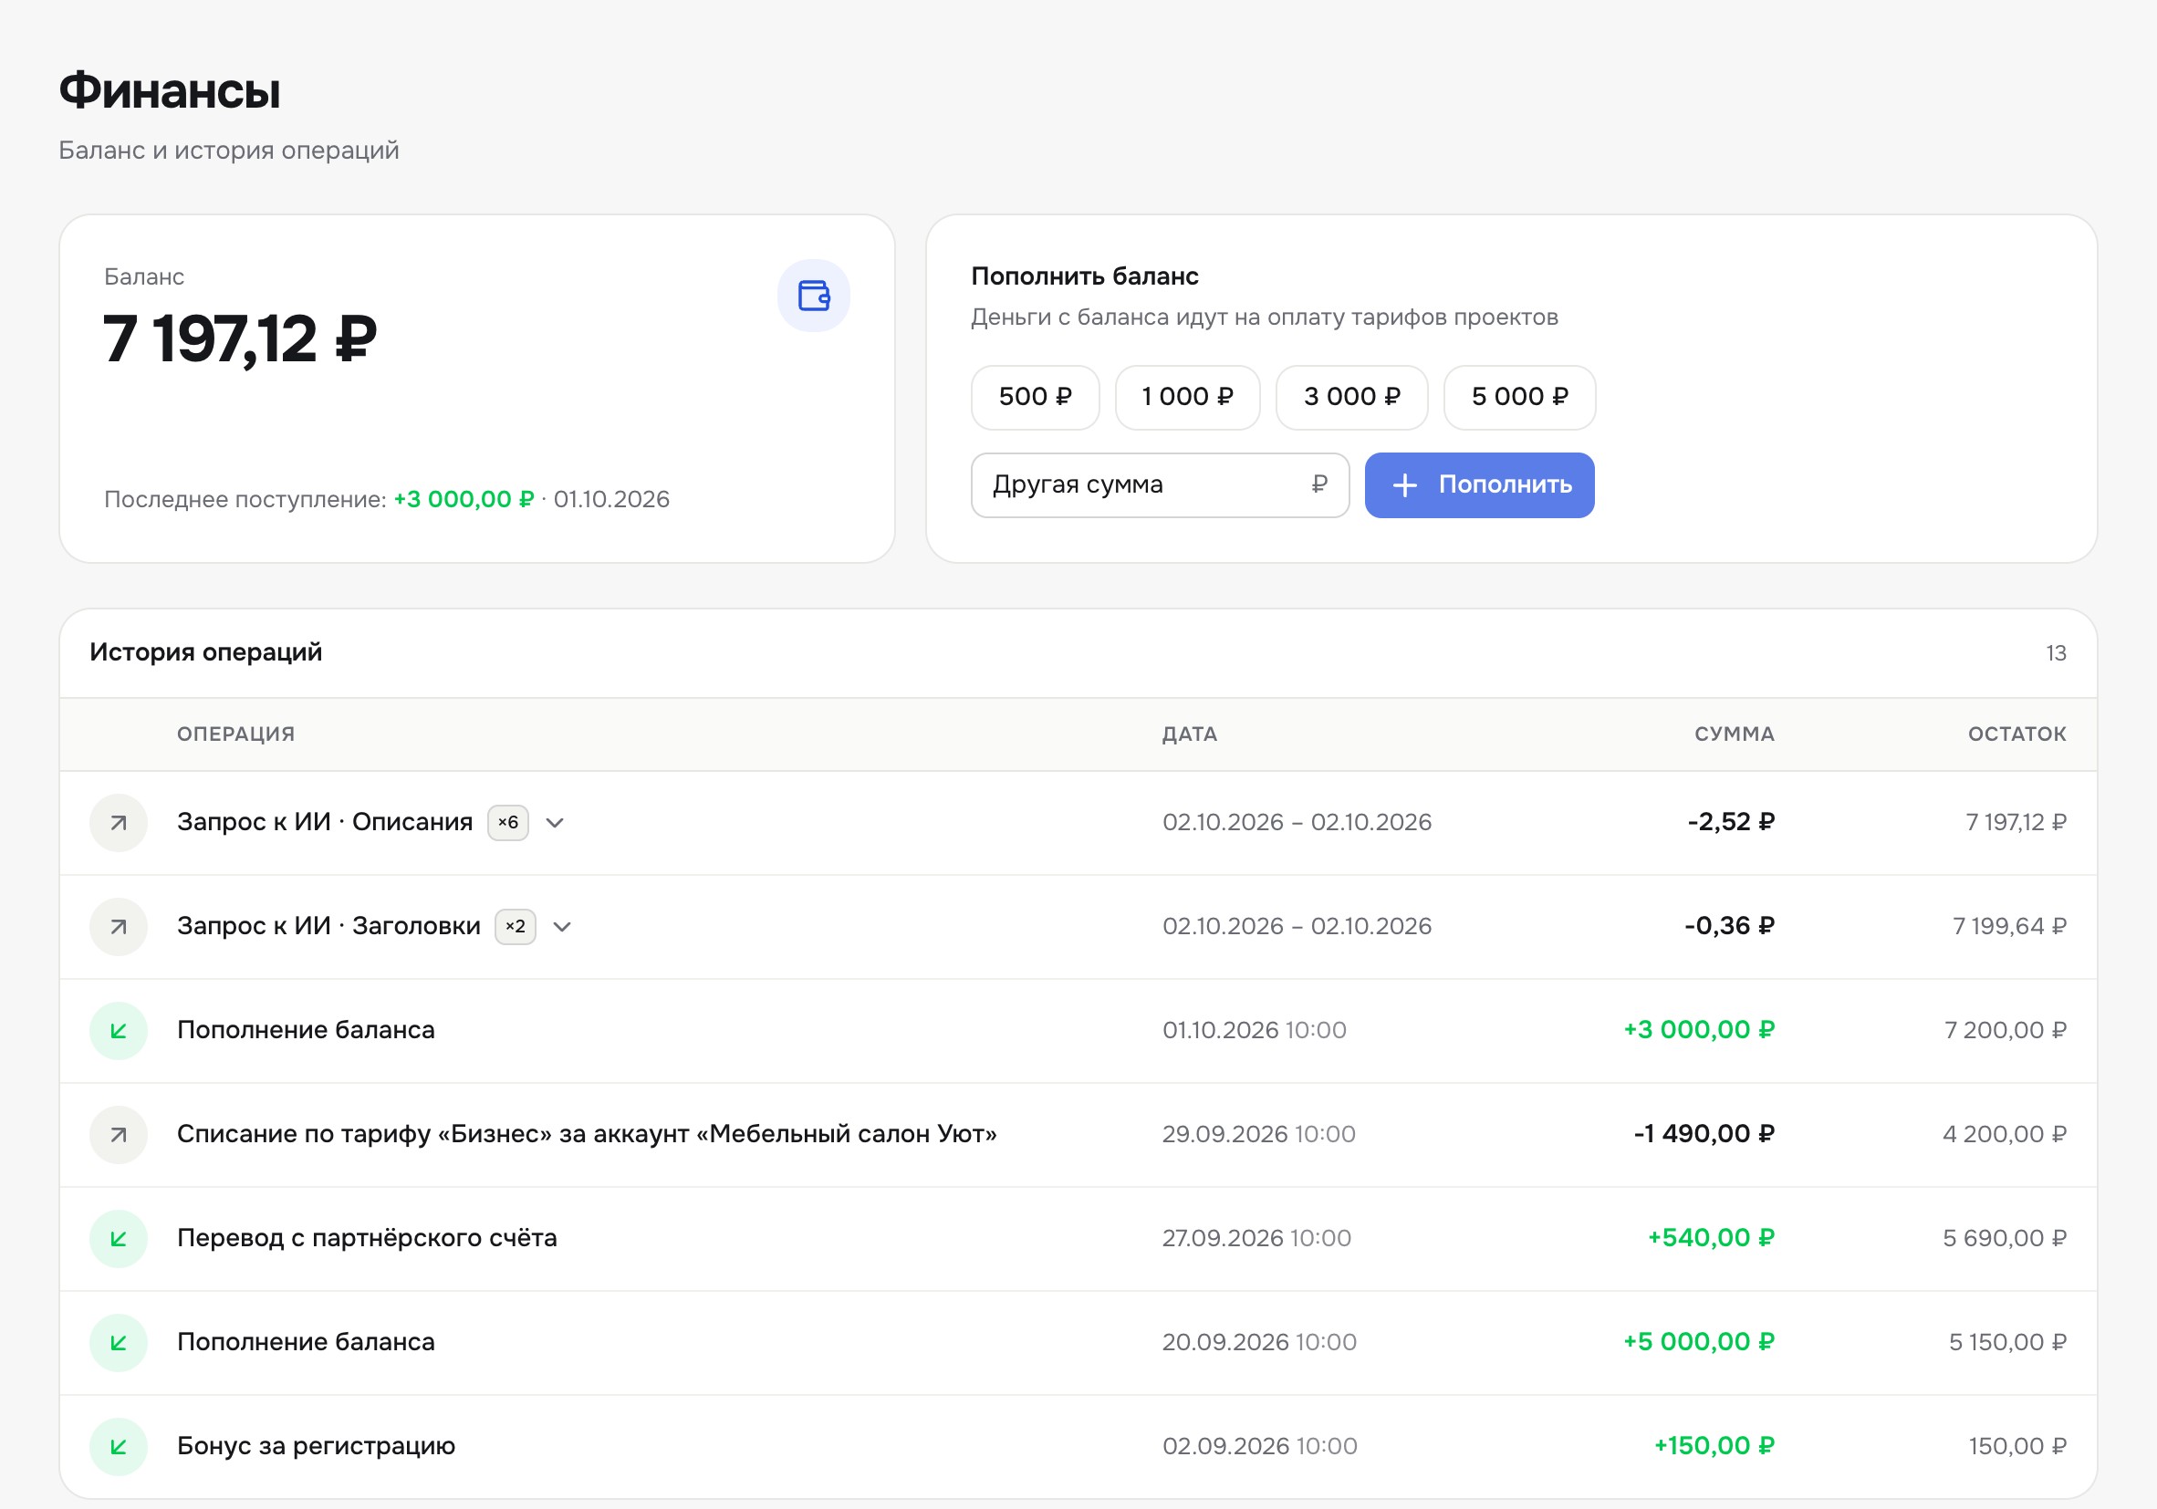Click the date 27.09.2026 10:00
The height and width of the screenshot is (1509, 2157).
coord(1257,1239)
